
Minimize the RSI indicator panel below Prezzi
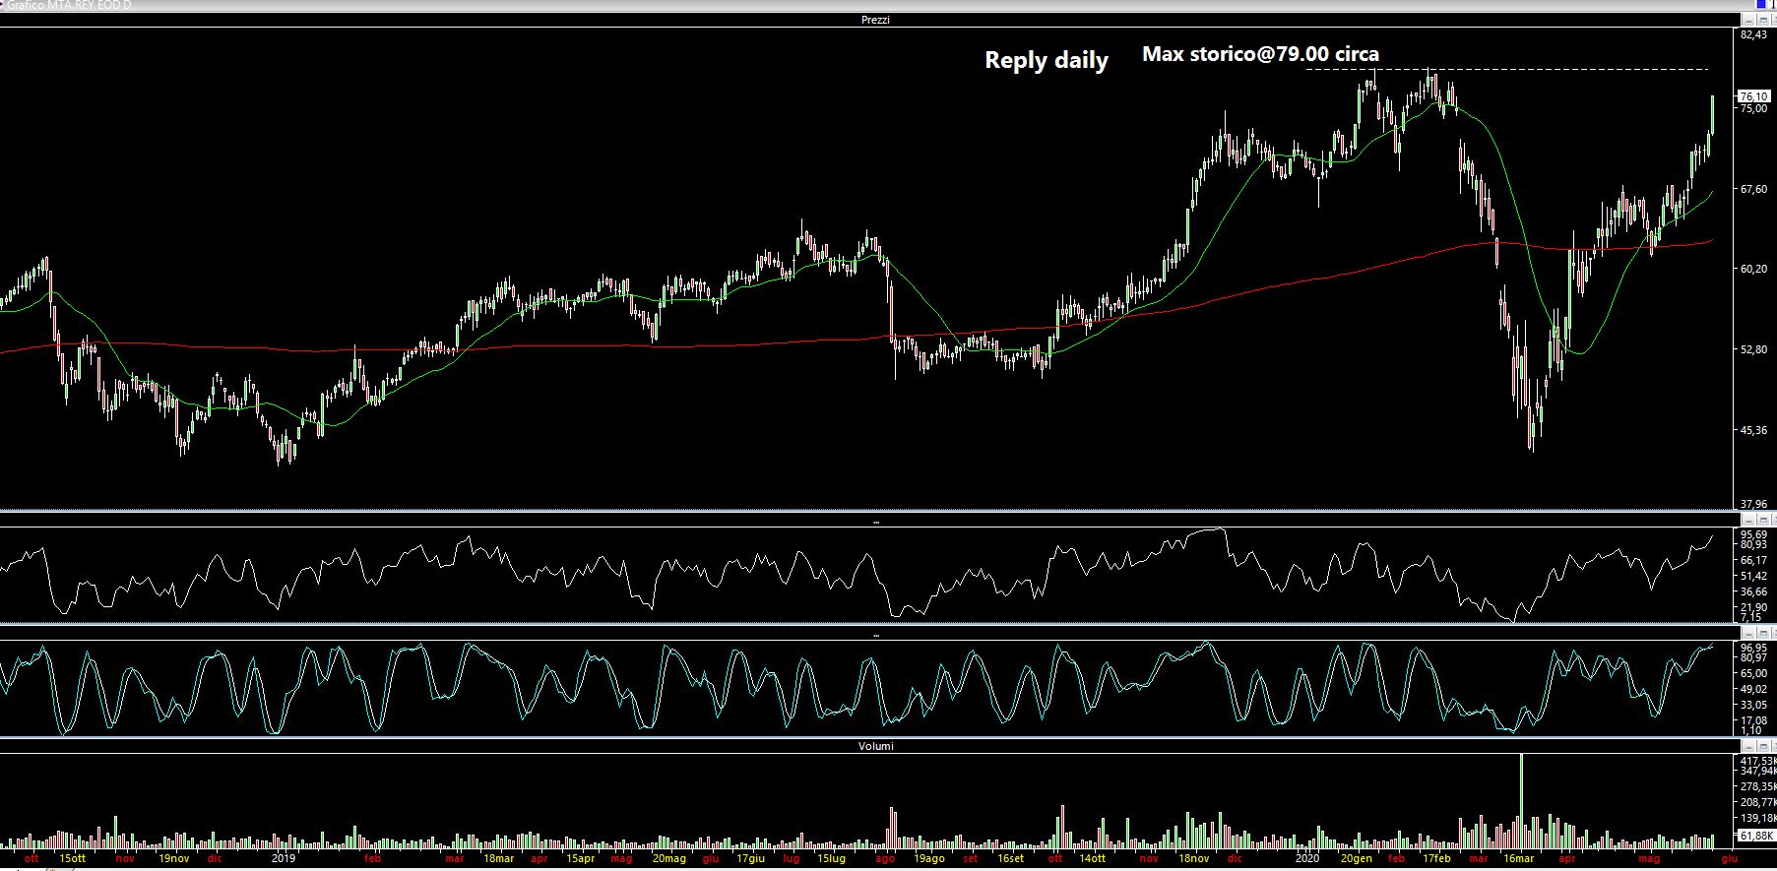click(1748, 522)
